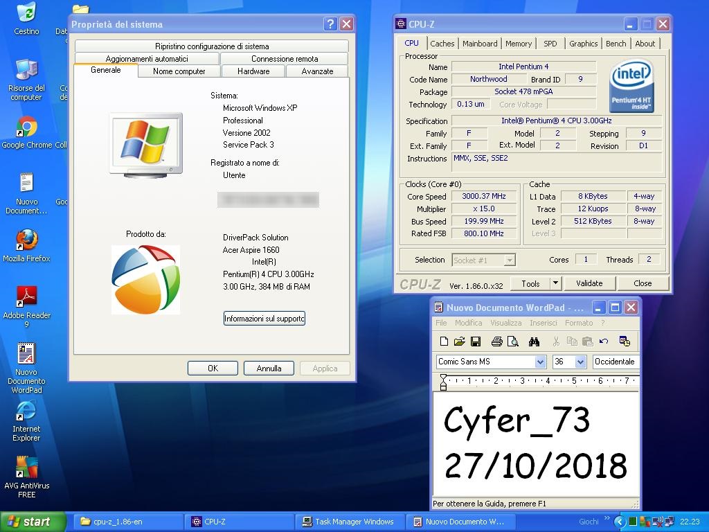Click the WordPad ruler indent marker
709x532 pixels.
[443, 382]
